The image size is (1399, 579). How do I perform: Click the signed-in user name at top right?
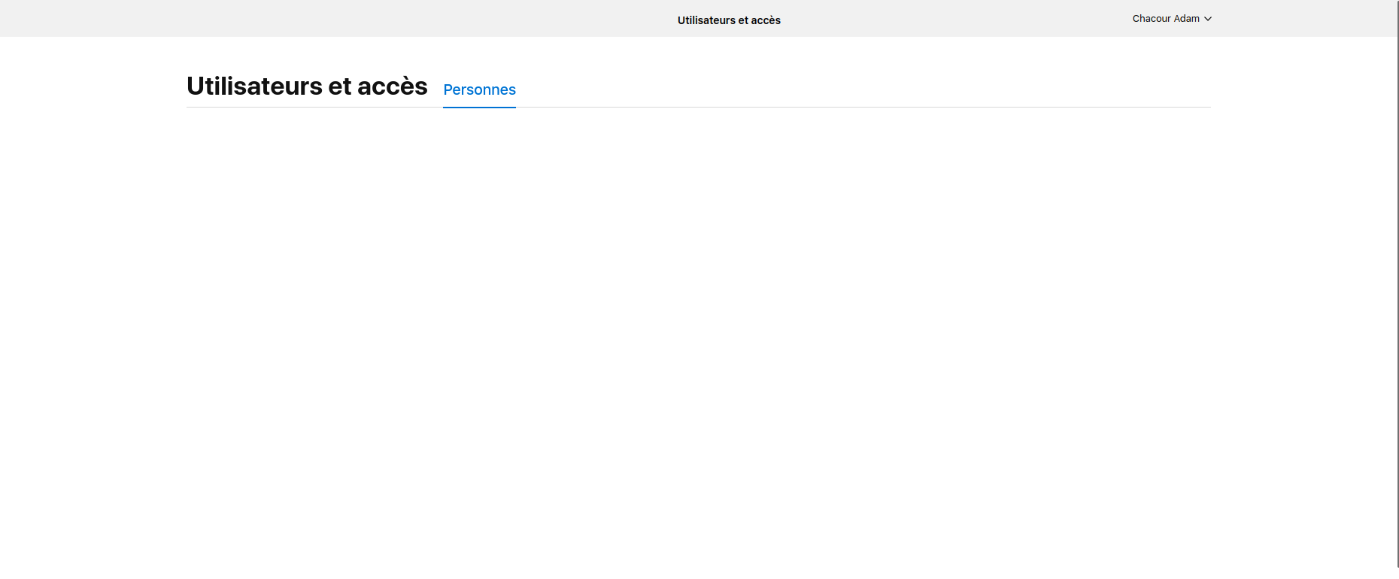[x=1166, y=19]
